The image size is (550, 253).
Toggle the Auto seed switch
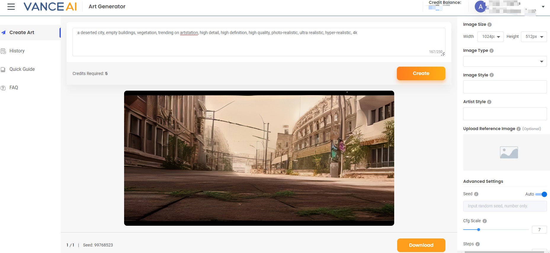point(541,194)
